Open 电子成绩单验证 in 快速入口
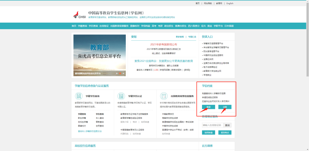Image resolution: width=309 pixels, height=151 pixels. [210, 67]
